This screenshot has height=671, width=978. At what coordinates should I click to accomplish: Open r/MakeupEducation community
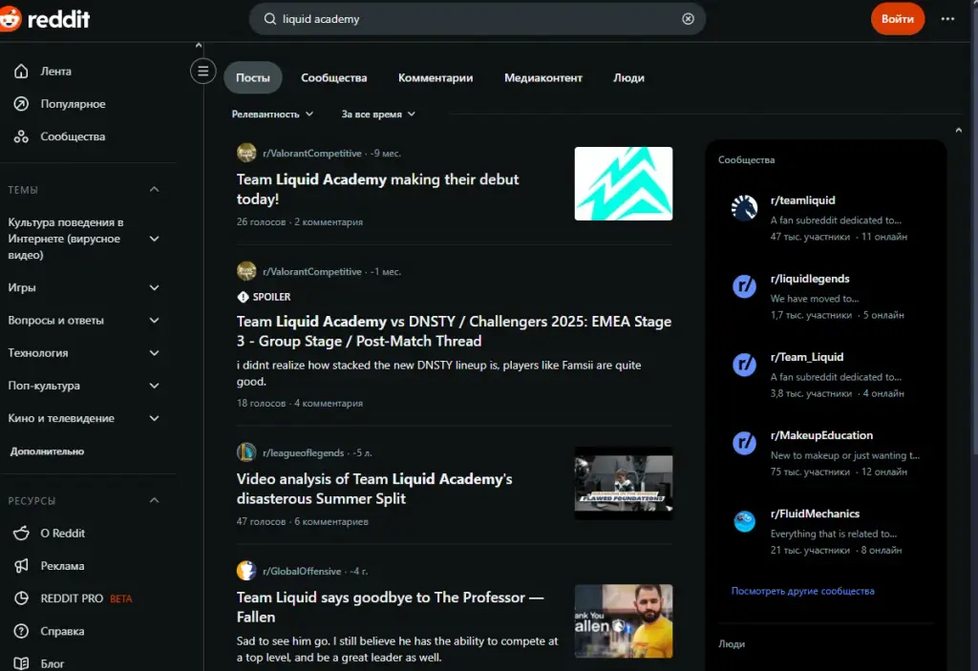821,435
